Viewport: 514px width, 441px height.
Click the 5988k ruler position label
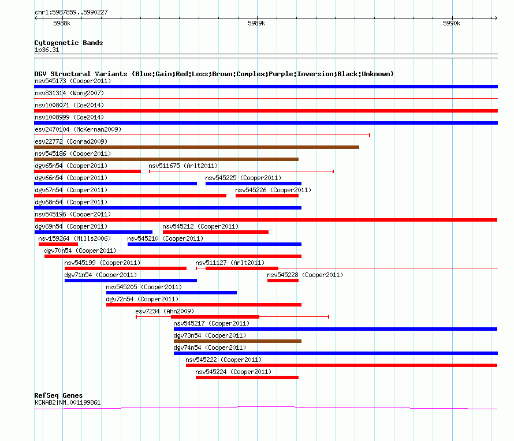click(62, 23)
